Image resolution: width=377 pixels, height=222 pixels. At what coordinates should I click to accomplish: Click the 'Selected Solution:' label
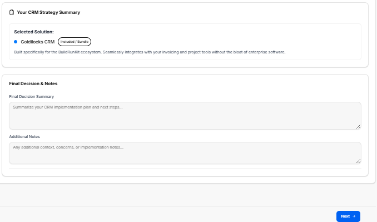pos(34,32)
